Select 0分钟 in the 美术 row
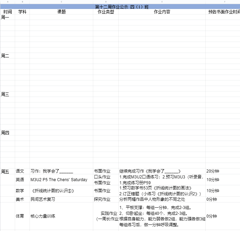The height and width of the screenshot is (231, 240). tap(223, 199)
